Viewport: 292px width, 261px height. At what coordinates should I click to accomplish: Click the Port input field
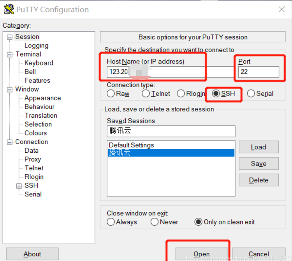259,72
